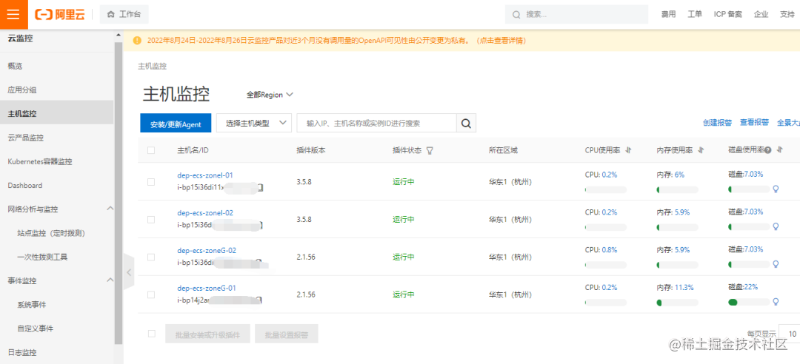The image size is (800, 364).
Task: Click 企业 in the top navigation
Action: tap(761, 14)
